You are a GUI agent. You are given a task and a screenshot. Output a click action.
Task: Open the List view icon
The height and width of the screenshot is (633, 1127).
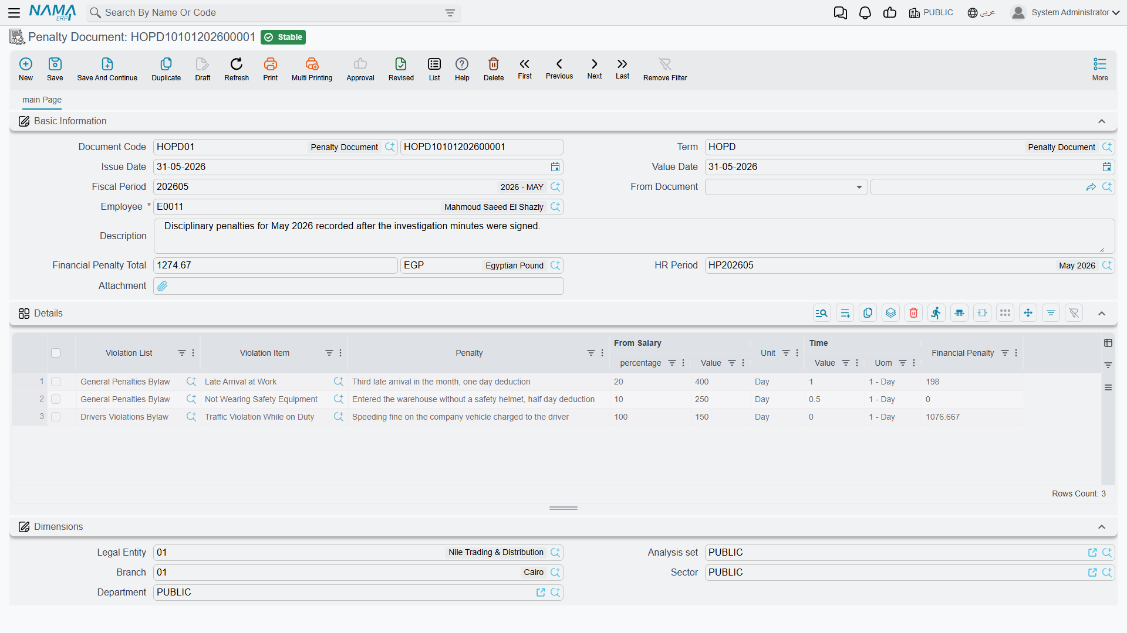click(434, 69)
